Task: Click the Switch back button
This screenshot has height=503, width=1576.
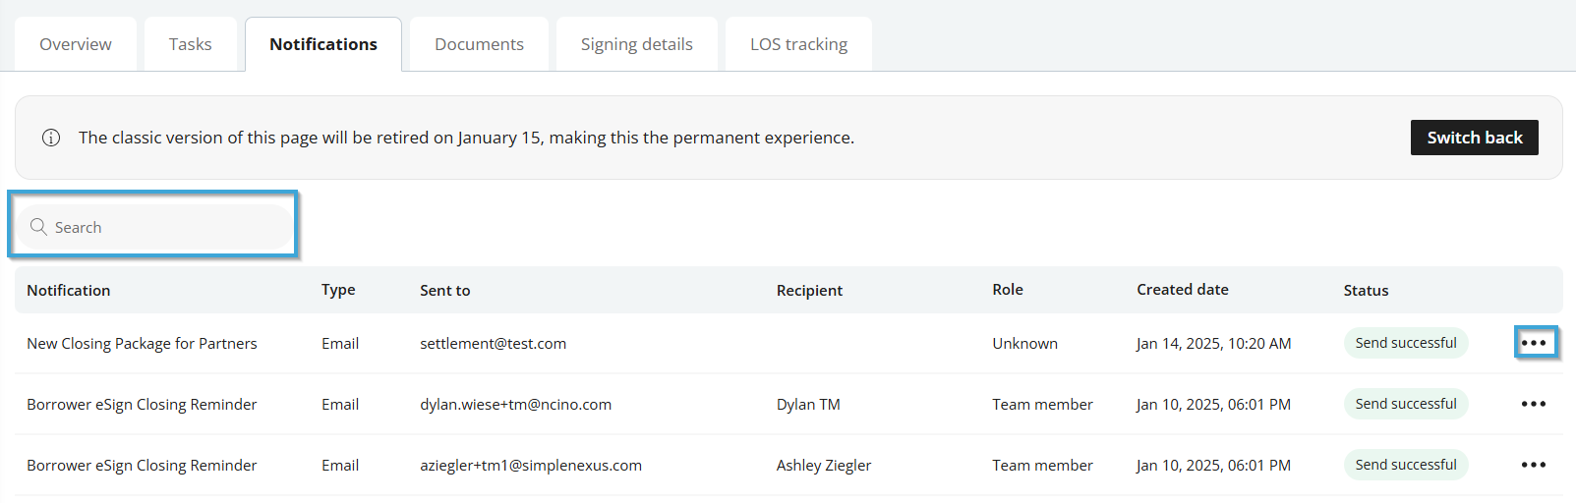Action: click(x=1475, y=138)
